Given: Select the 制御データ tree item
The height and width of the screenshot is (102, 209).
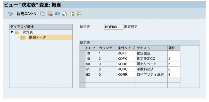Looking at the screenshot, I should point(50,37).
